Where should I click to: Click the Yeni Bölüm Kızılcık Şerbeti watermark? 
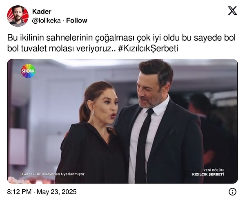[208, 172]
